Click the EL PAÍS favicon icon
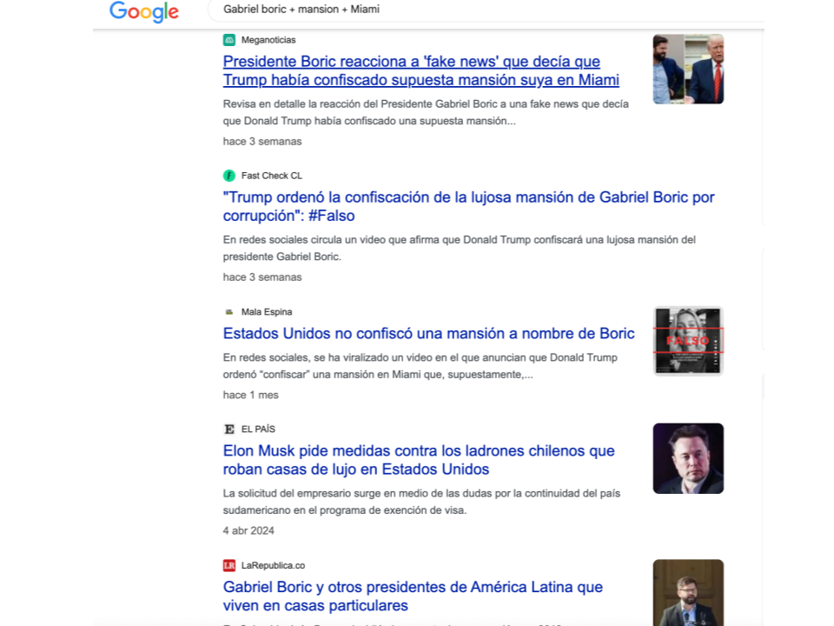This screenshot has width=834, height=626. click(229, 429)
